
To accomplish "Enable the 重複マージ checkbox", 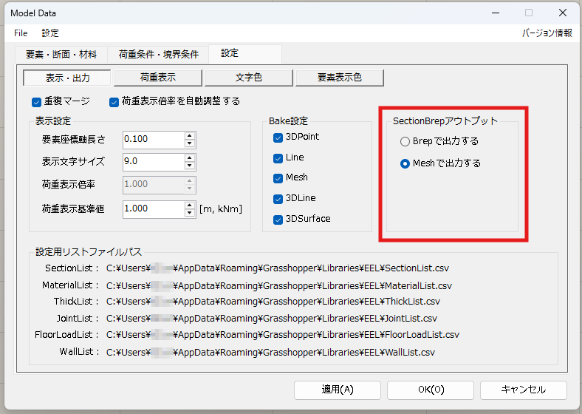I will (36, 101).
